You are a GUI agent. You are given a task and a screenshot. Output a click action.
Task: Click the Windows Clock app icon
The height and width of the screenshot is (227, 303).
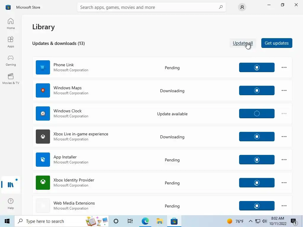click(x=43, y=113)
